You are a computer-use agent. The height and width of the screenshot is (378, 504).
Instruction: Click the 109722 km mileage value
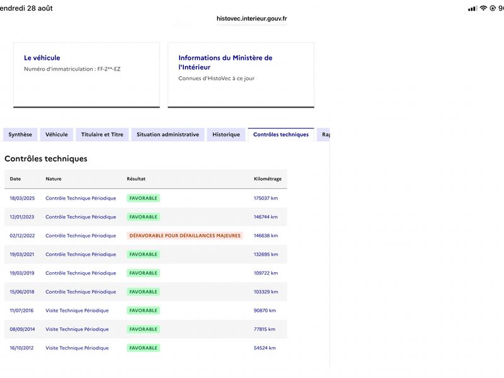[266, 273]
